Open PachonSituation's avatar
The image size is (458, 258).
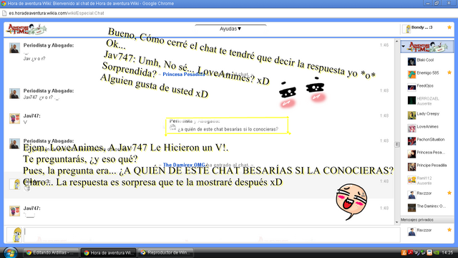411,141
